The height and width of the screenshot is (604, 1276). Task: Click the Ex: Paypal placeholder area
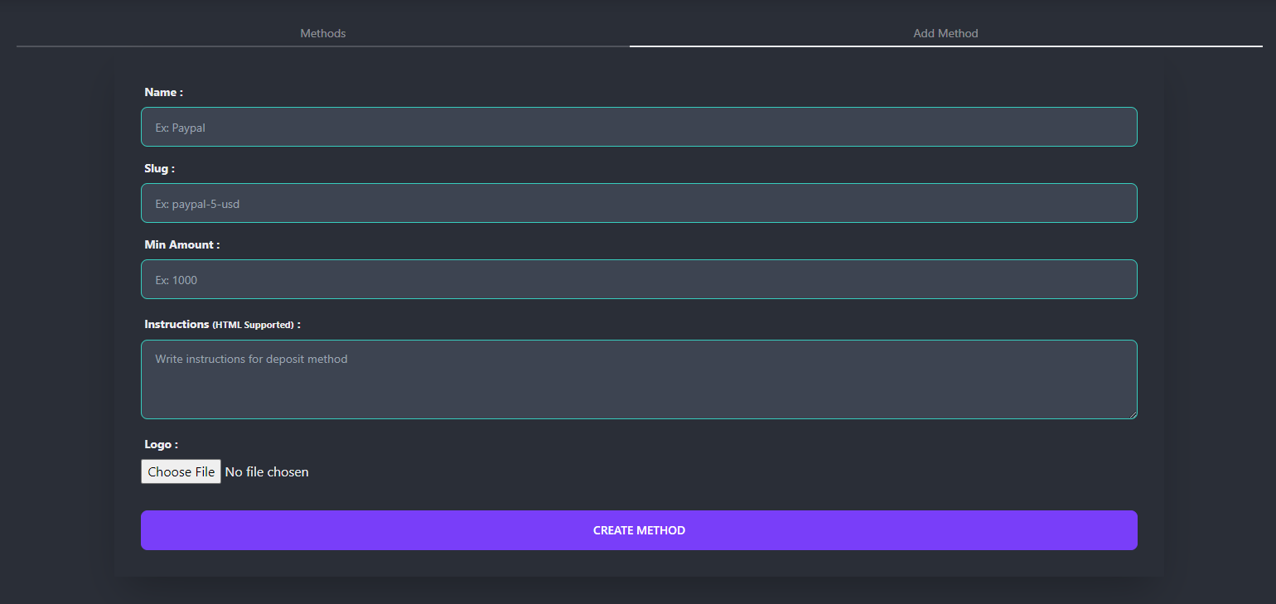coord(180,127)
